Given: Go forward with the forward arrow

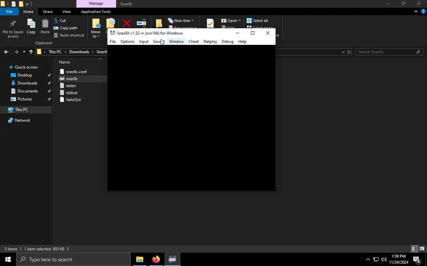Looking at the screenshot, I should pyautogui.click(x=16, y=52).
